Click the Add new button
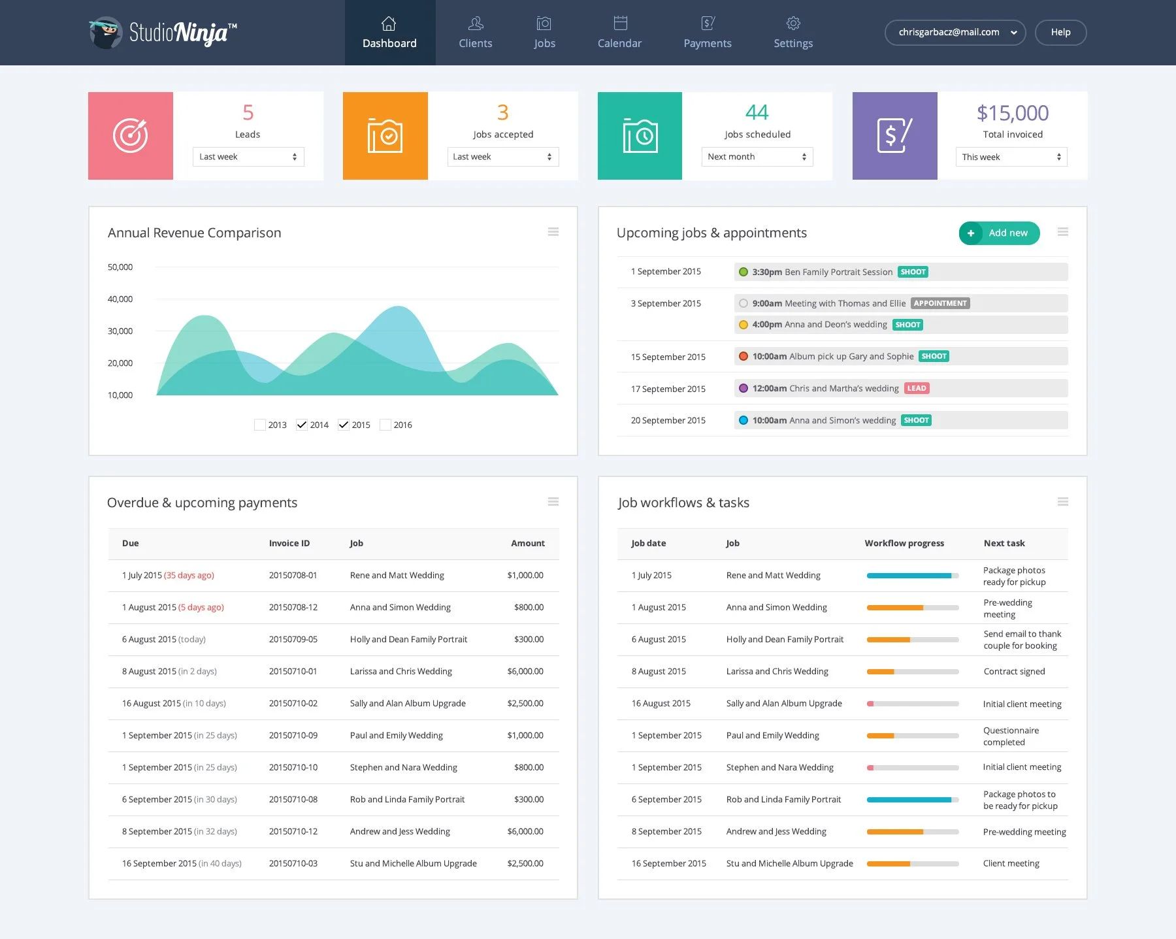 coord(1000,233)
